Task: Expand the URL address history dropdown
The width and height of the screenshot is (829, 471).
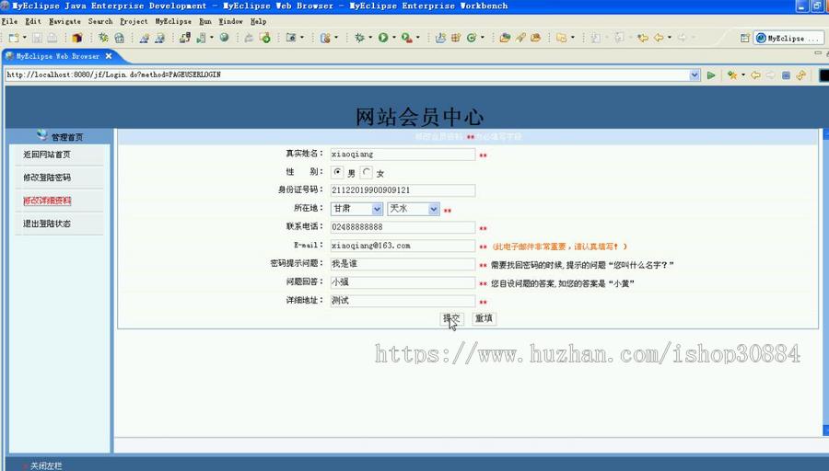Action: (695, 75)
